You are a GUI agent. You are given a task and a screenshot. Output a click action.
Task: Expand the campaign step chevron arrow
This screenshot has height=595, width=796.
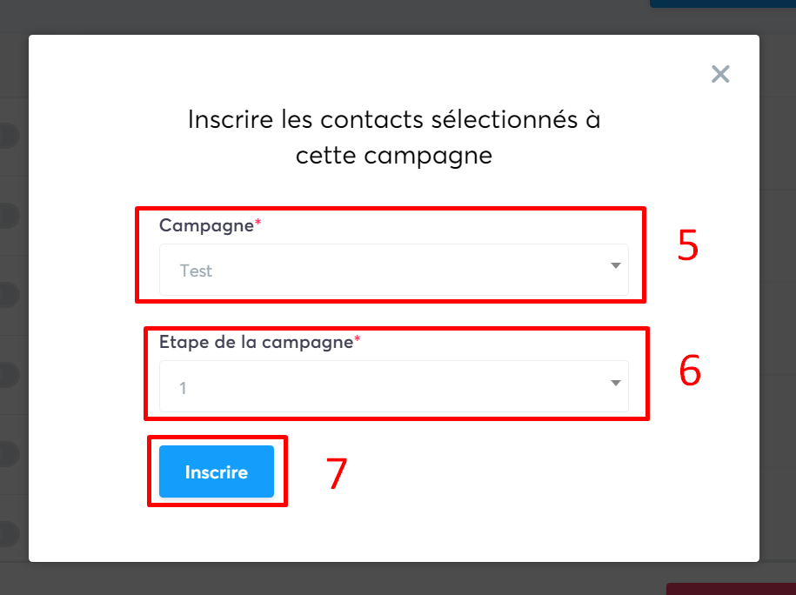pos(615,384)
